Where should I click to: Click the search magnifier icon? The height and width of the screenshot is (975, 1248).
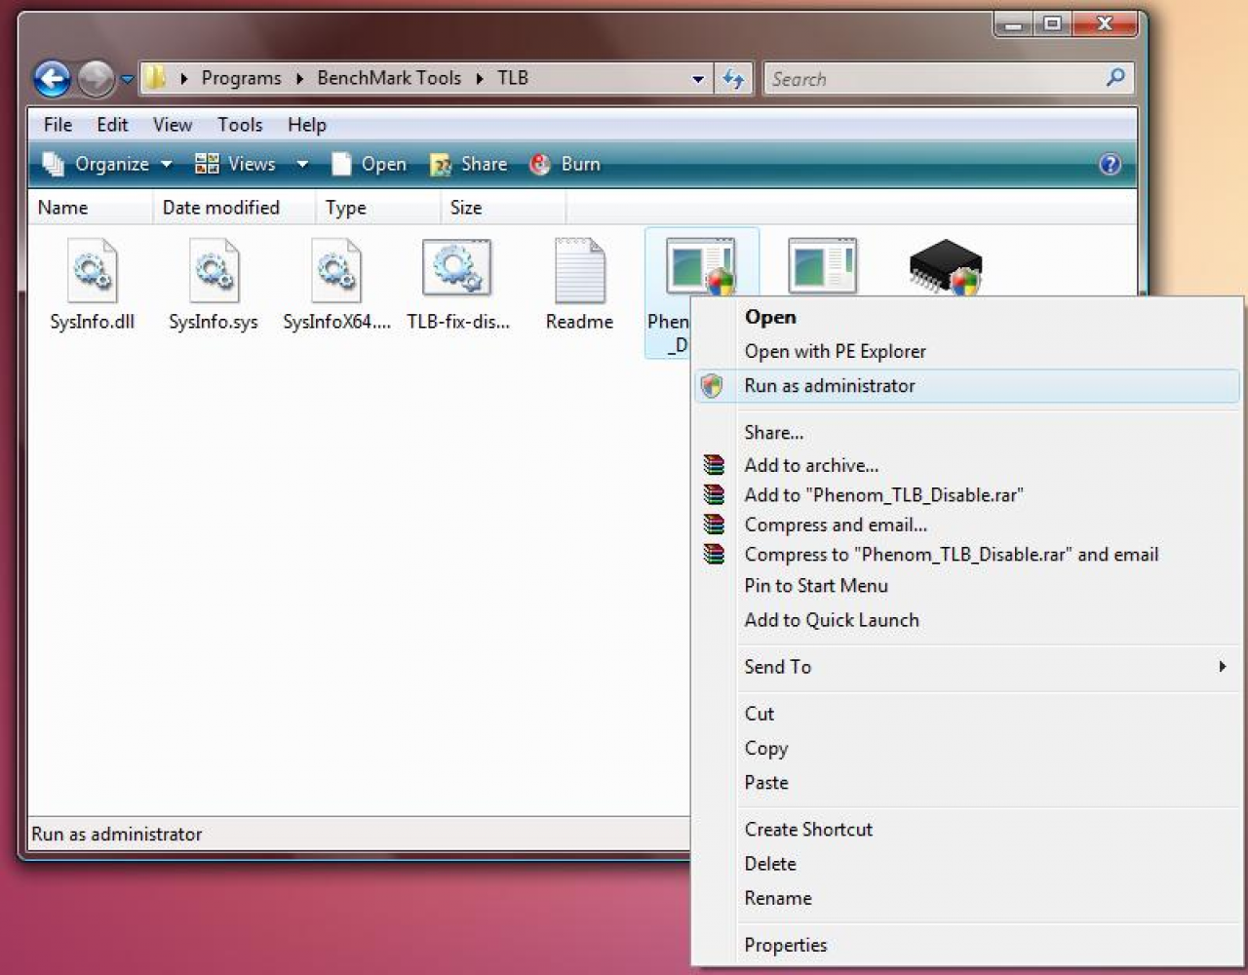pos(1116,77)
